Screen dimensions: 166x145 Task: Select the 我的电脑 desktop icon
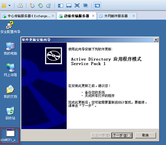point(10,49)
